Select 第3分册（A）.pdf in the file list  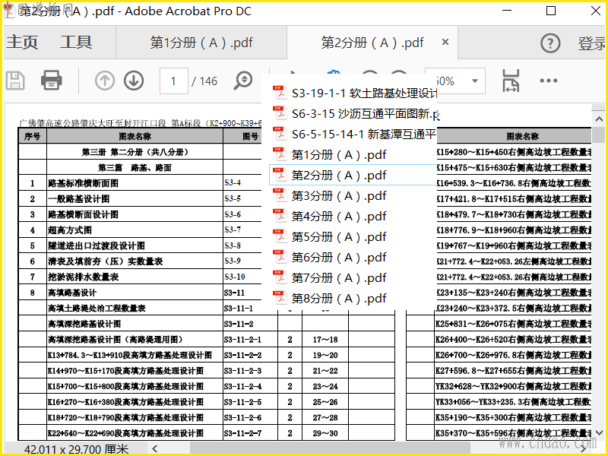pyautogui.click(x=353, y=196)
